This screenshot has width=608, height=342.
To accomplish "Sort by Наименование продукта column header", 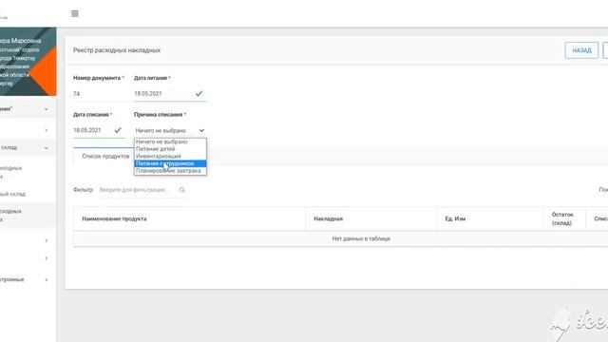I will (x=189, y=218).
